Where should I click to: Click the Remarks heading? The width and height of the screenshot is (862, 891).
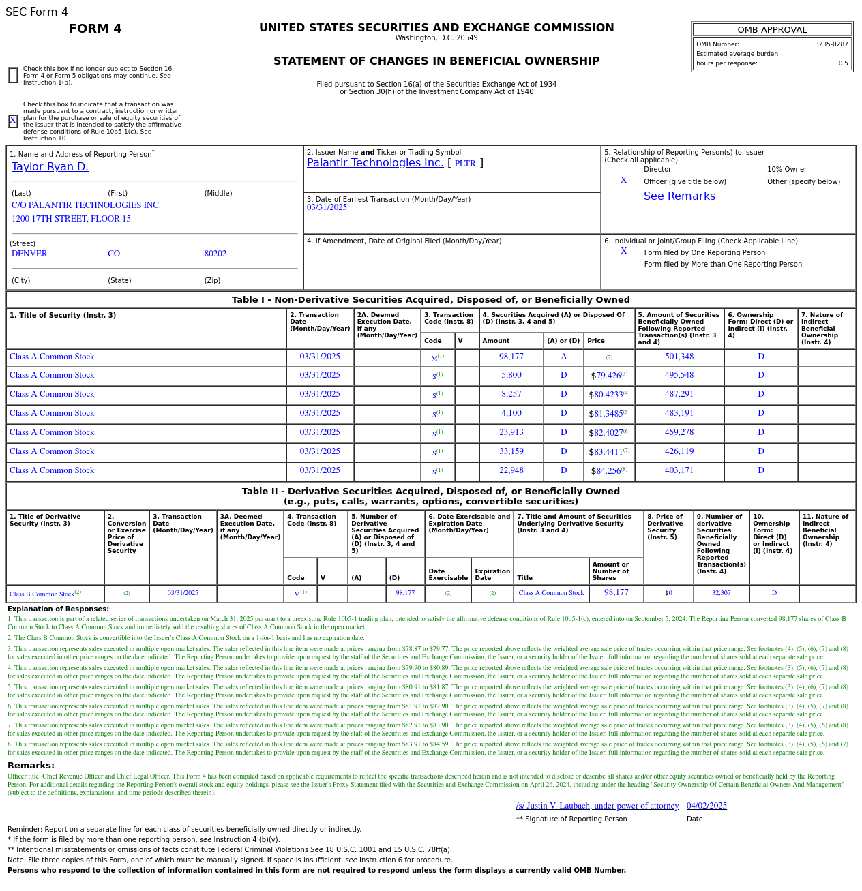(31, 766)
